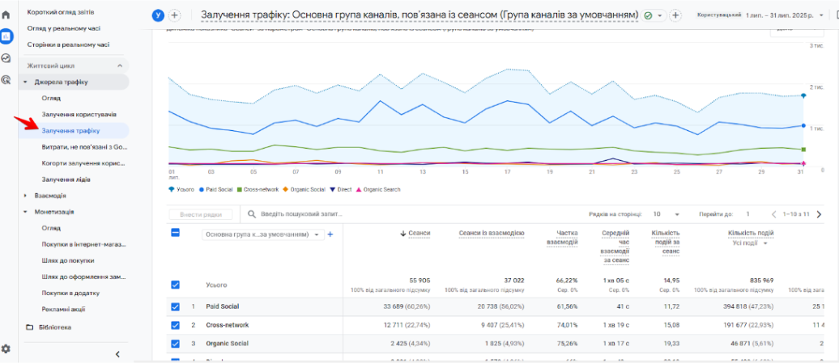The height and width of the screenshot is (363, 839).
Task: Sort table by Сеанси column header
Action: pyautogui.click(x=419, y=234)
